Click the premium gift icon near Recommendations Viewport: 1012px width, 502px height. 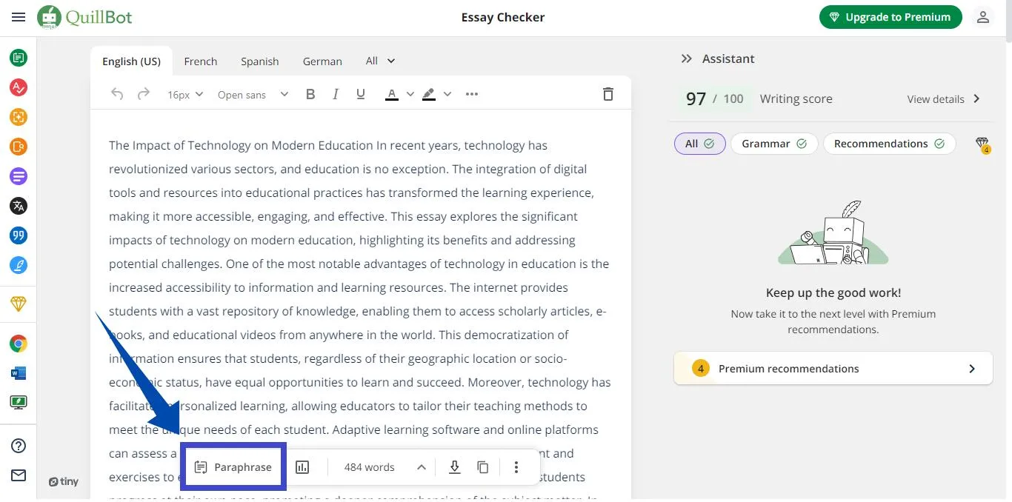pyautogui.click(x=983, y=143)
